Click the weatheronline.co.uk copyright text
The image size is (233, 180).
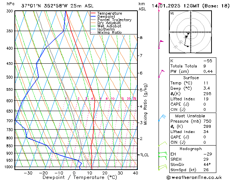[x=194, y=177]
